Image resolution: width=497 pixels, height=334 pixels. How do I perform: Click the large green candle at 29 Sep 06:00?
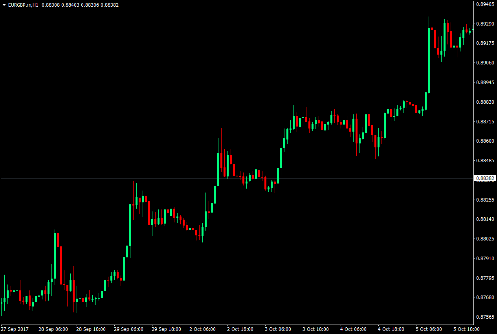click(x=130, y=224)
